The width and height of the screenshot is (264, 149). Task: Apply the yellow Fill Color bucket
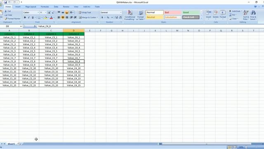[x=46, y=17]
